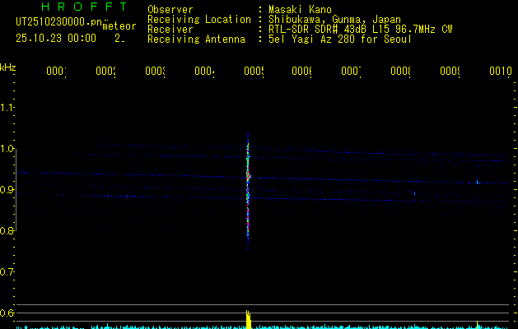Click the 0.9 frequency axis label
The image size is (518, 329).
point(7,190)
